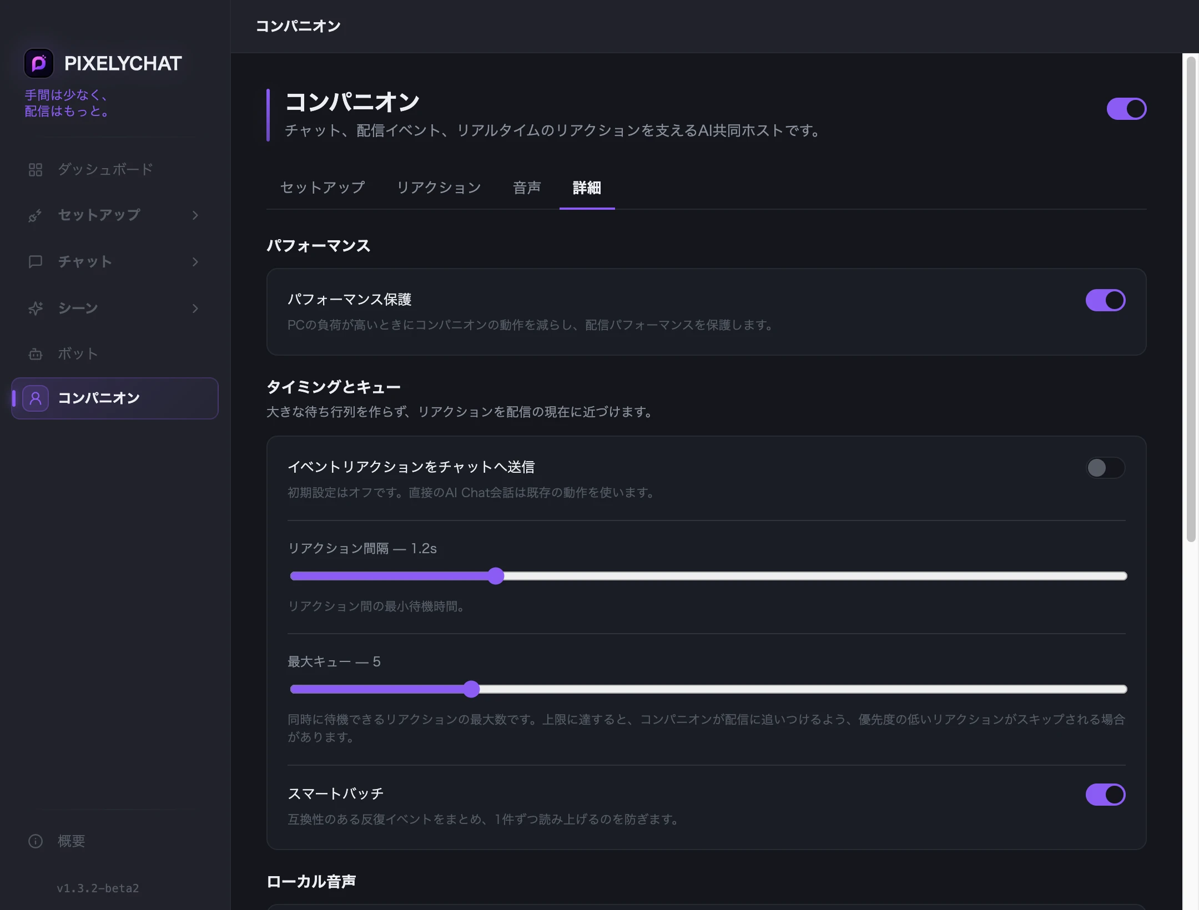Screen dimensions: 1199x910
Task: Click the ローカル音声 section heading
Action: tap(311, 882)
